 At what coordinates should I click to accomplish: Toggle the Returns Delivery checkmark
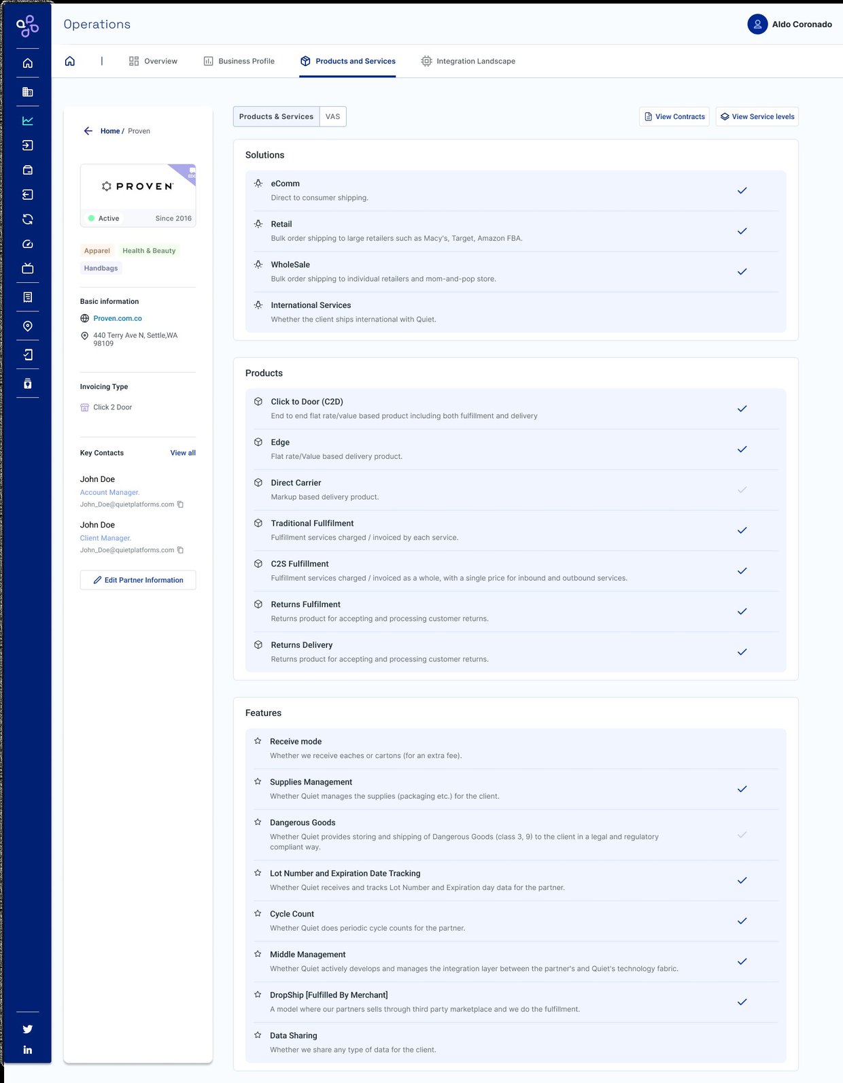click(742, 652)
